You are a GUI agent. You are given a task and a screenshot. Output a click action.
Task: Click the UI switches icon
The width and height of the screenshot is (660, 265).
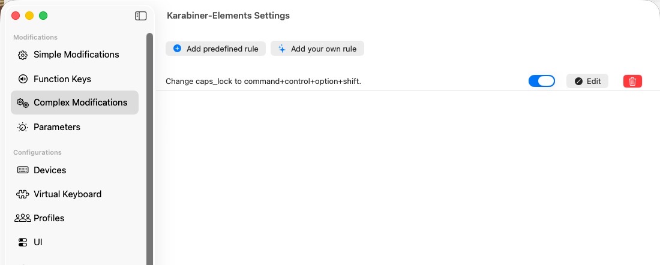point(23,242)
